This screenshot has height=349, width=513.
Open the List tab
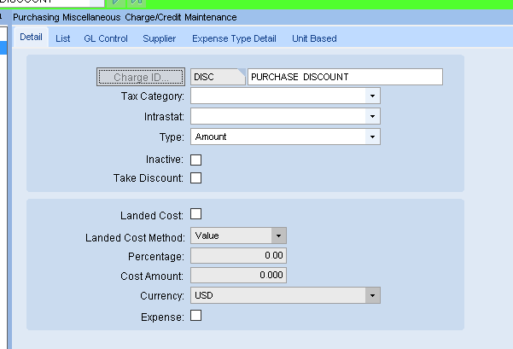click(x=63, y=38)
